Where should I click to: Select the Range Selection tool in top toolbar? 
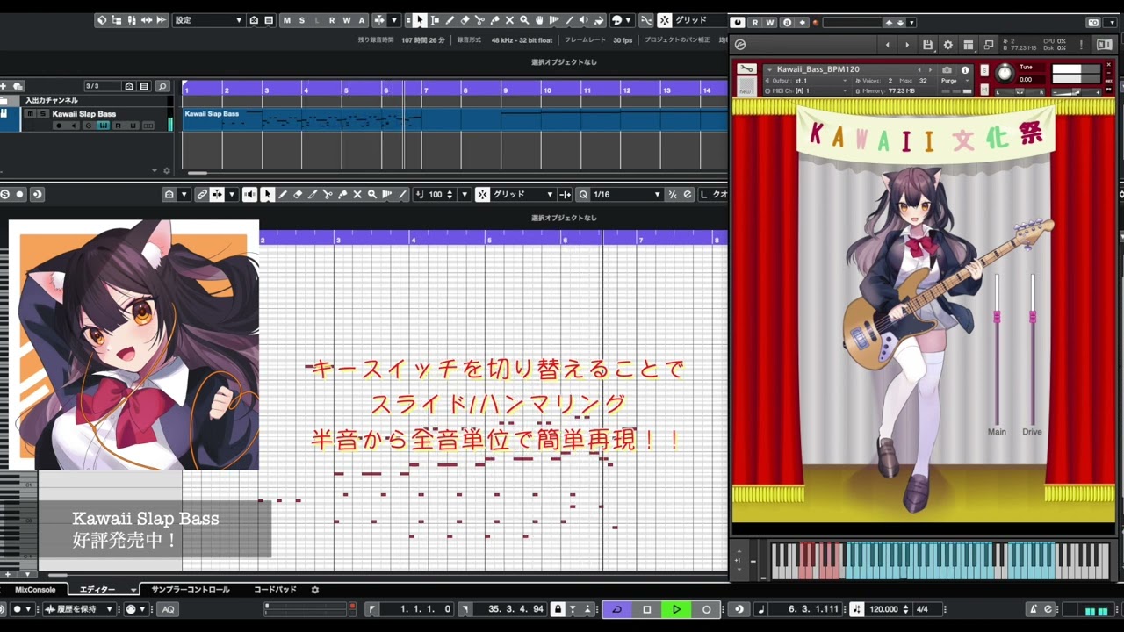435,20
